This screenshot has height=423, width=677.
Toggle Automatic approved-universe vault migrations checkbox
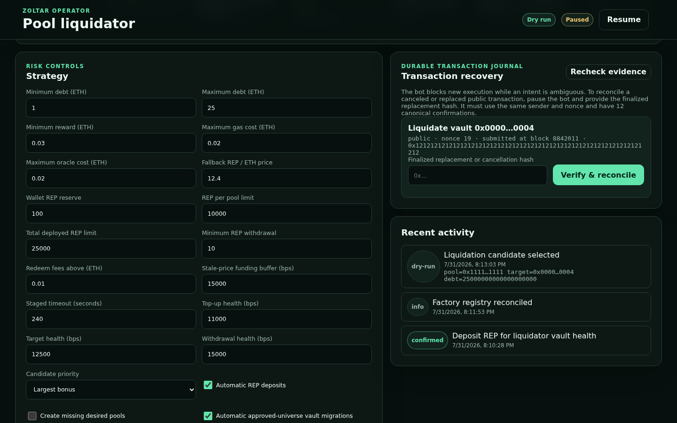[x=208, y=416]
